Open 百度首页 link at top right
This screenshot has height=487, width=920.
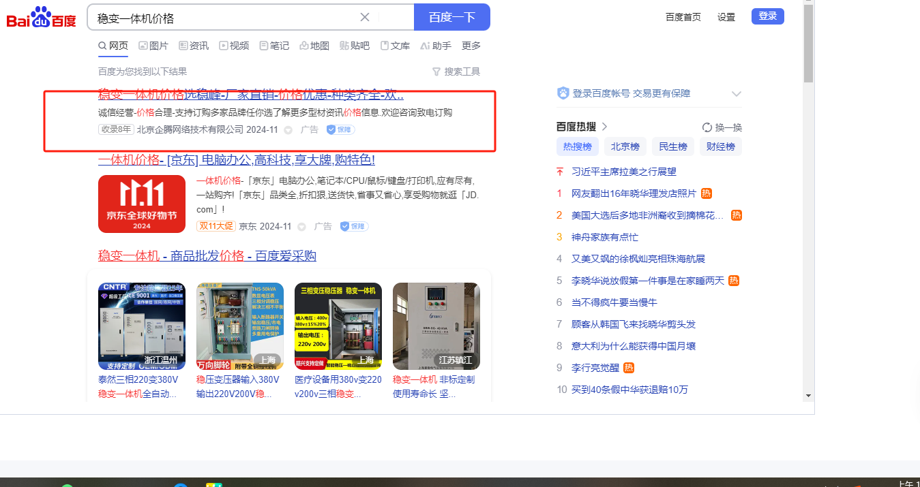click(x=683, y=17)
